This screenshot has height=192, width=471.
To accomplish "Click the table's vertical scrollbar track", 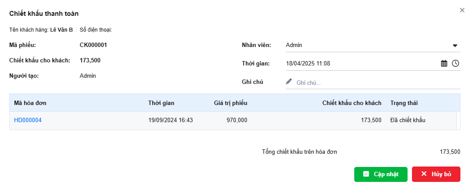I will coord(458,121).
